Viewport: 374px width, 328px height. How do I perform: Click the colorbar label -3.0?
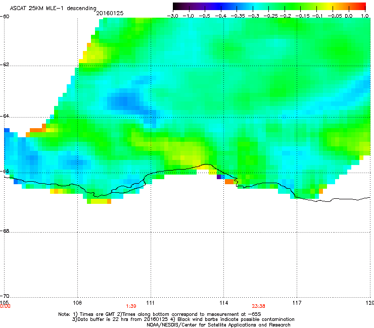click(x=172, y=16)
